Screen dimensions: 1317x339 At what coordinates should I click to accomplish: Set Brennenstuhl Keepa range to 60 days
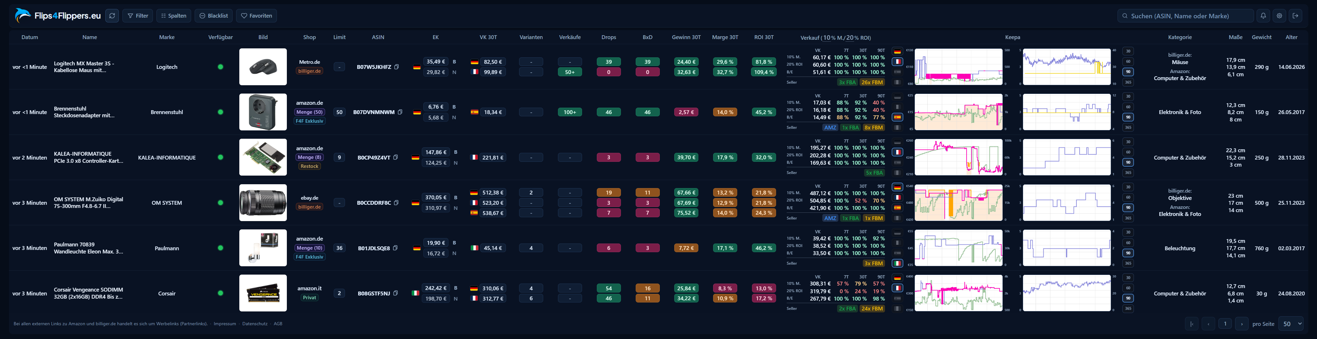pyautogui.click(x=1128, y=107)
